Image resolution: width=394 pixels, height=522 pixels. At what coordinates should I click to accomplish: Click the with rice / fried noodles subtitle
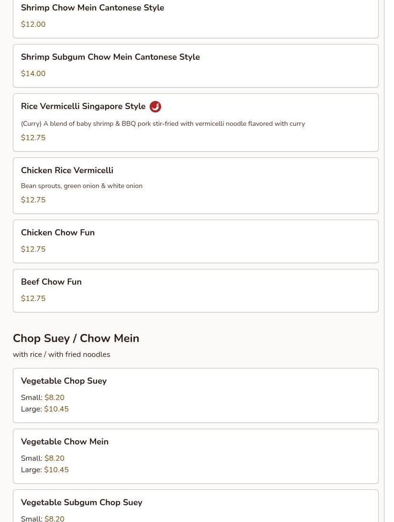62,354
